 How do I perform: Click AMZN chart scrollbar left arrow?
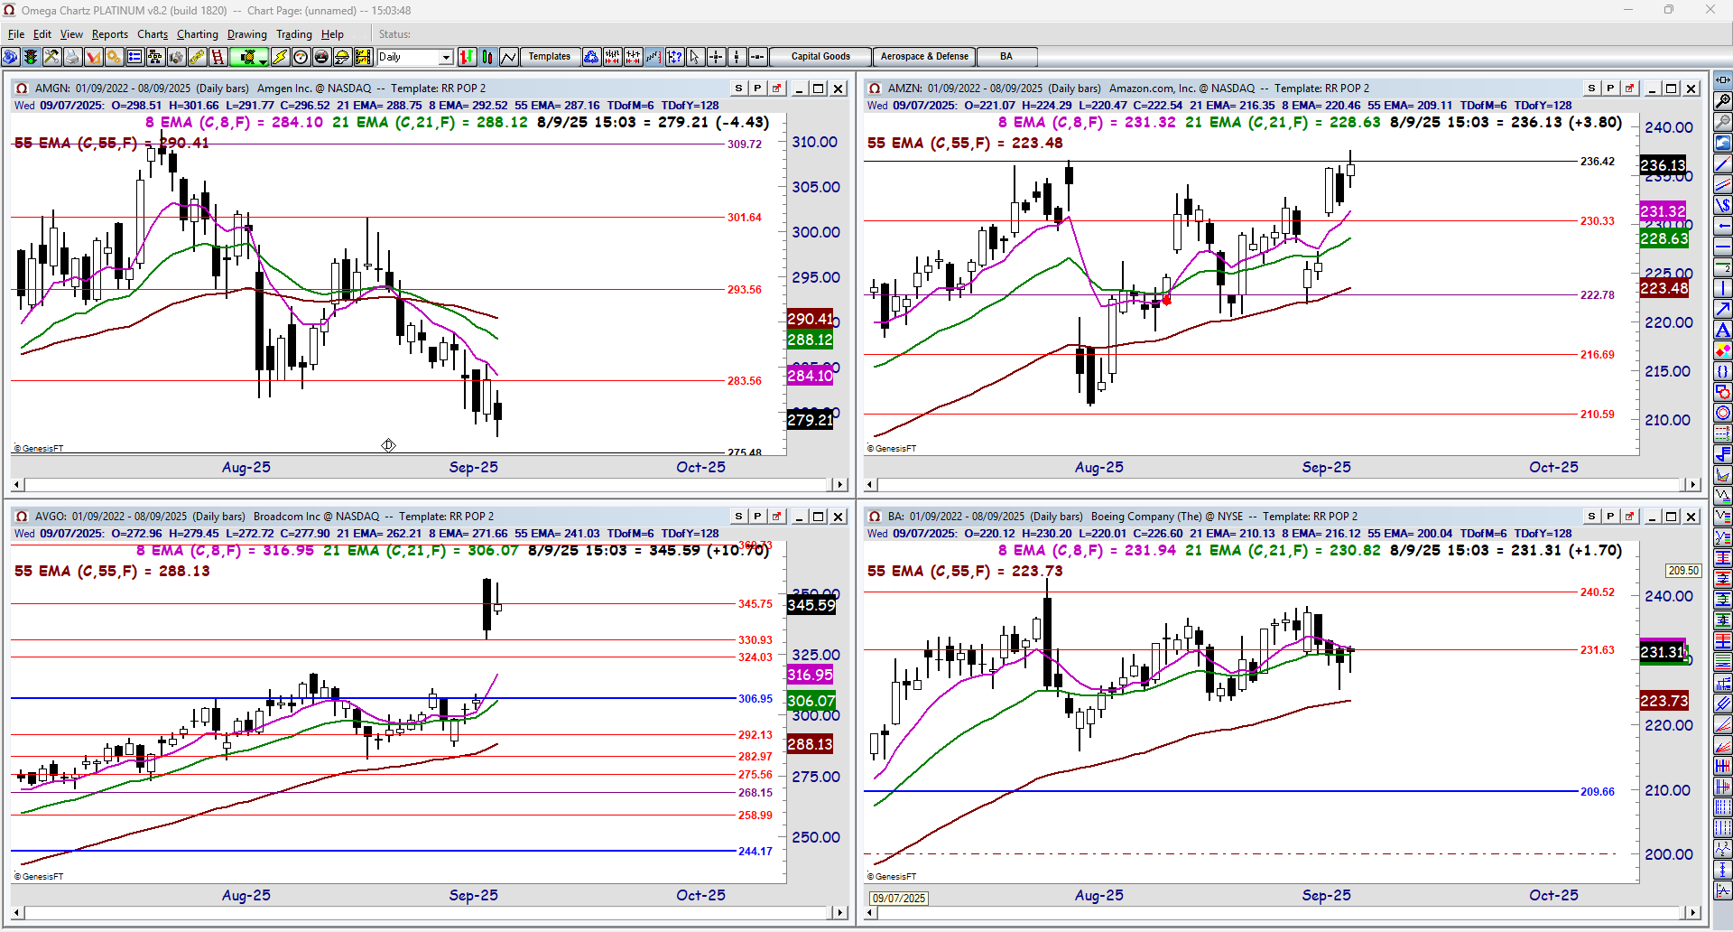[x=871, y=485]
